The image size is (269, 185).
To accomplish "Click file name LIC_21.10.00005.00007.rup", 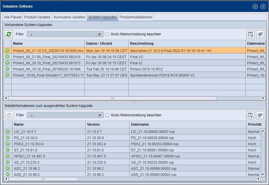I will tap(153, 132).
